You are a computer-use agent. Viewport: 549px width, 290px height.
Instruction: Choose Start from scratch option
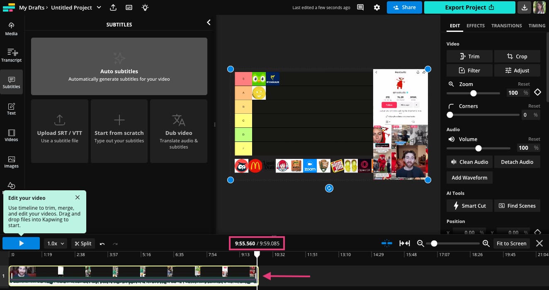[119, 131]
